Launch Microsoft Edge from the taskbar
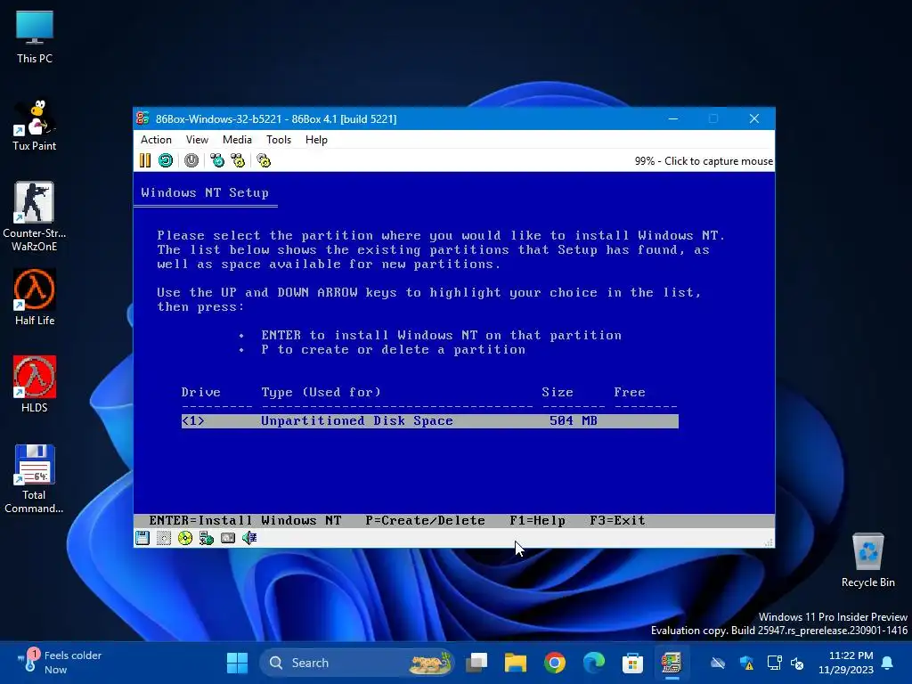Image resolution: width=912 pixels, height=684 pixels. 594,663
